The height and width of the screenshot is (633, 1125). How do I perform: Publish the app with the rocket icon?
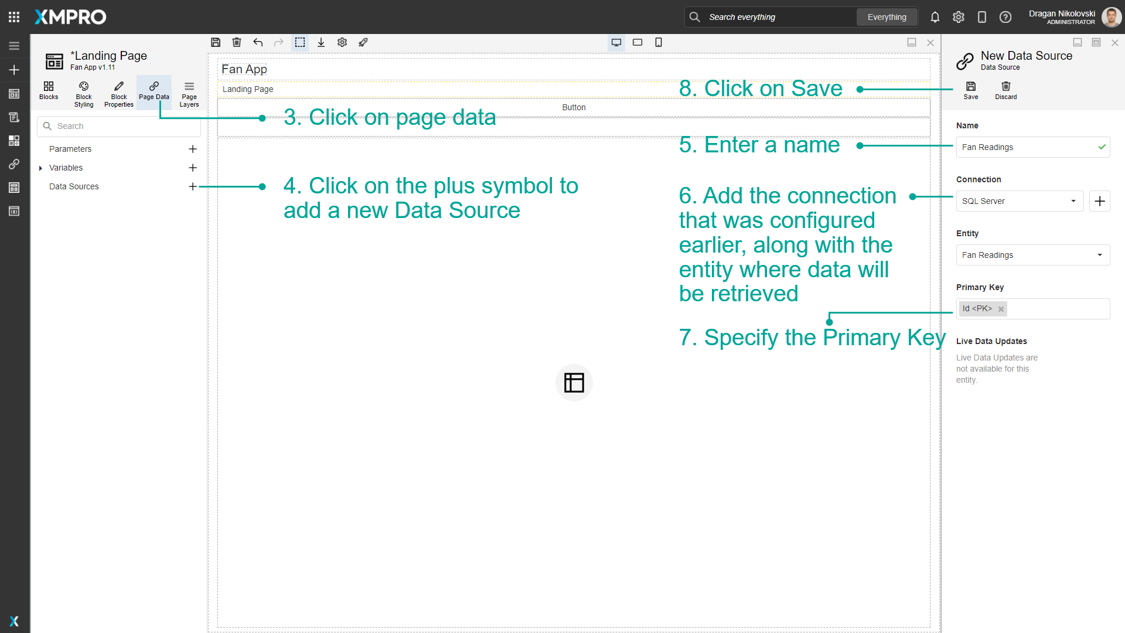click(363, 42)
